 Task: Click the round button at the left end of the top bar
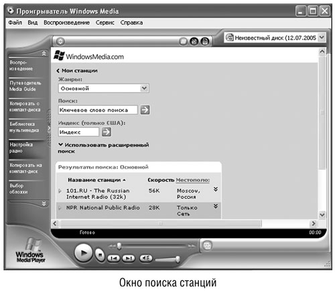[60, 41]
